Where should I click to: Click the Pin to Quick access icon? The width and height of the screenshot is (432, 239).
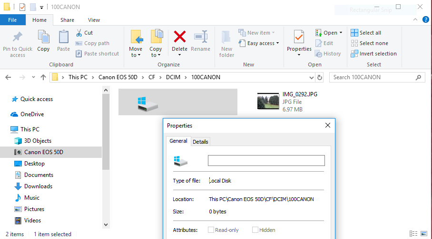click(x=18, y=37)
